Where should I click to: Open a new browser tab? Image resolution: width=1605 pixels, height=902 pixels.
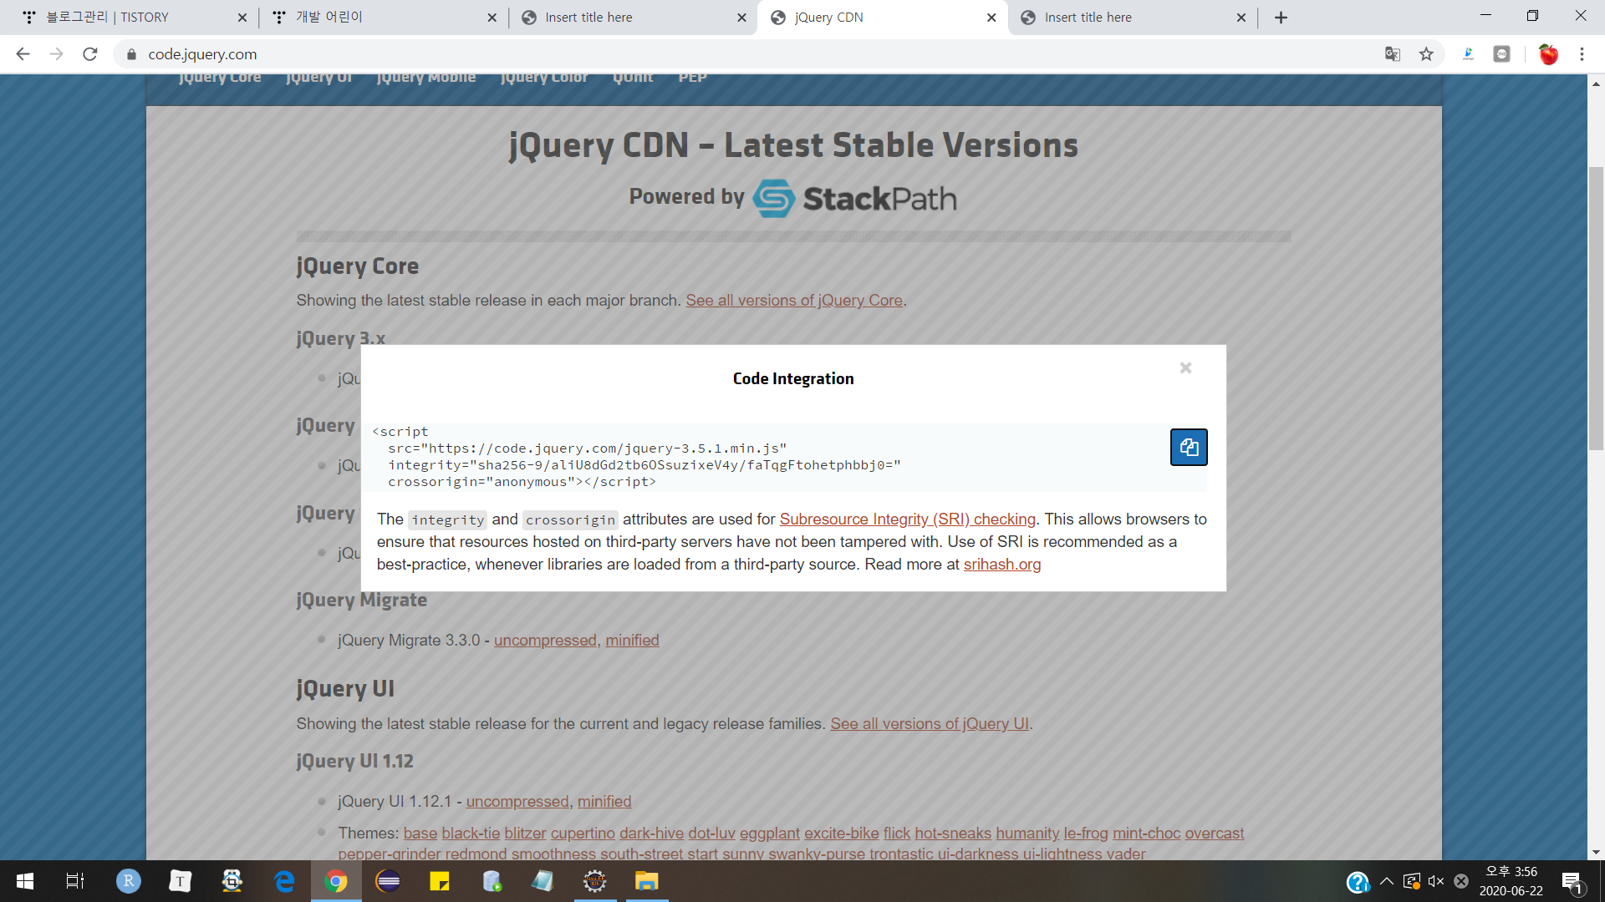(x=1281, y=18)
